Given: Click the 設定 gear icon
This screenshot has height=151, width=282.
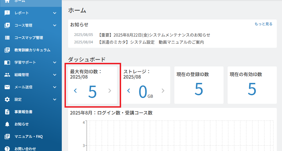Looking at the screenshot, I should pyautogui.click(x=7, y=99).
